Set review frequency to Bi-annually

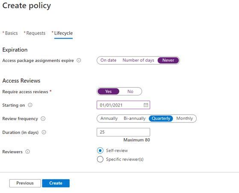[x=135, y=119]
